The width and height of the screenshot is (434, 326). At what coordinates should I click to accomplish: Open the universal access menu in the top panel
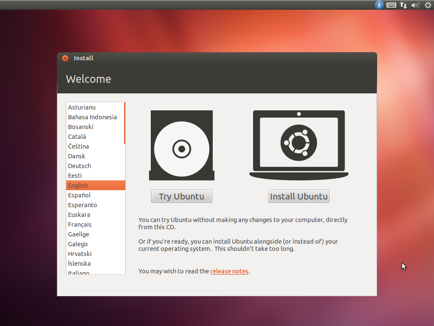pyautogui.click(x=378, y=5)
